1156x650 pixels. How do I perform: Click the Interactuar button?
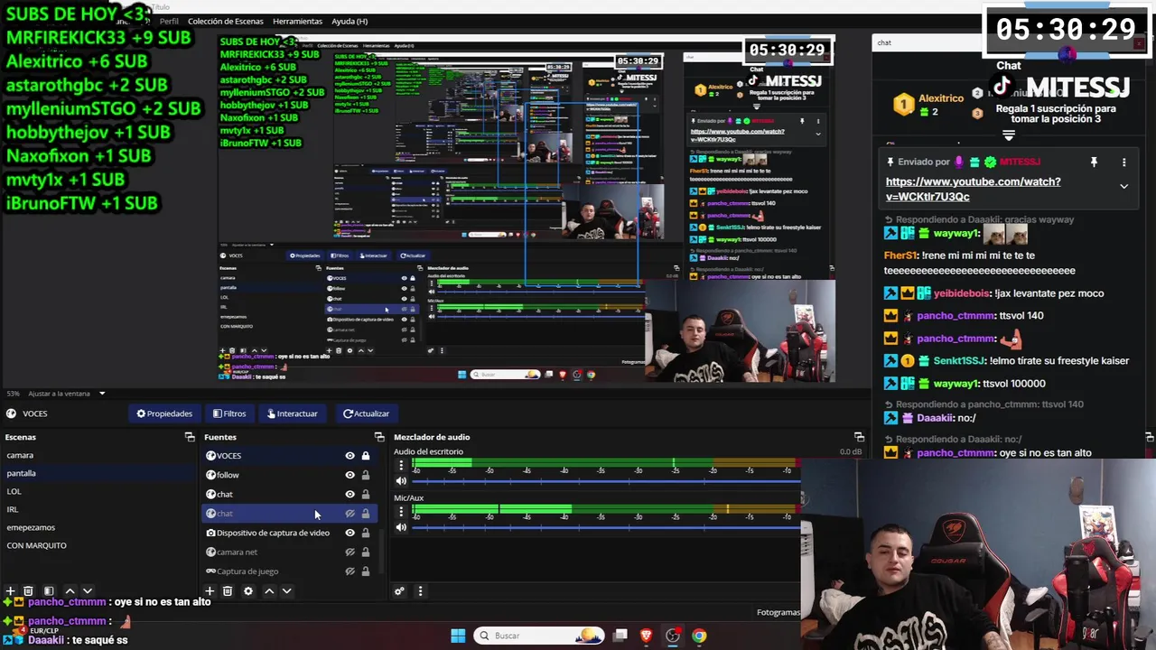coord(292,413)
